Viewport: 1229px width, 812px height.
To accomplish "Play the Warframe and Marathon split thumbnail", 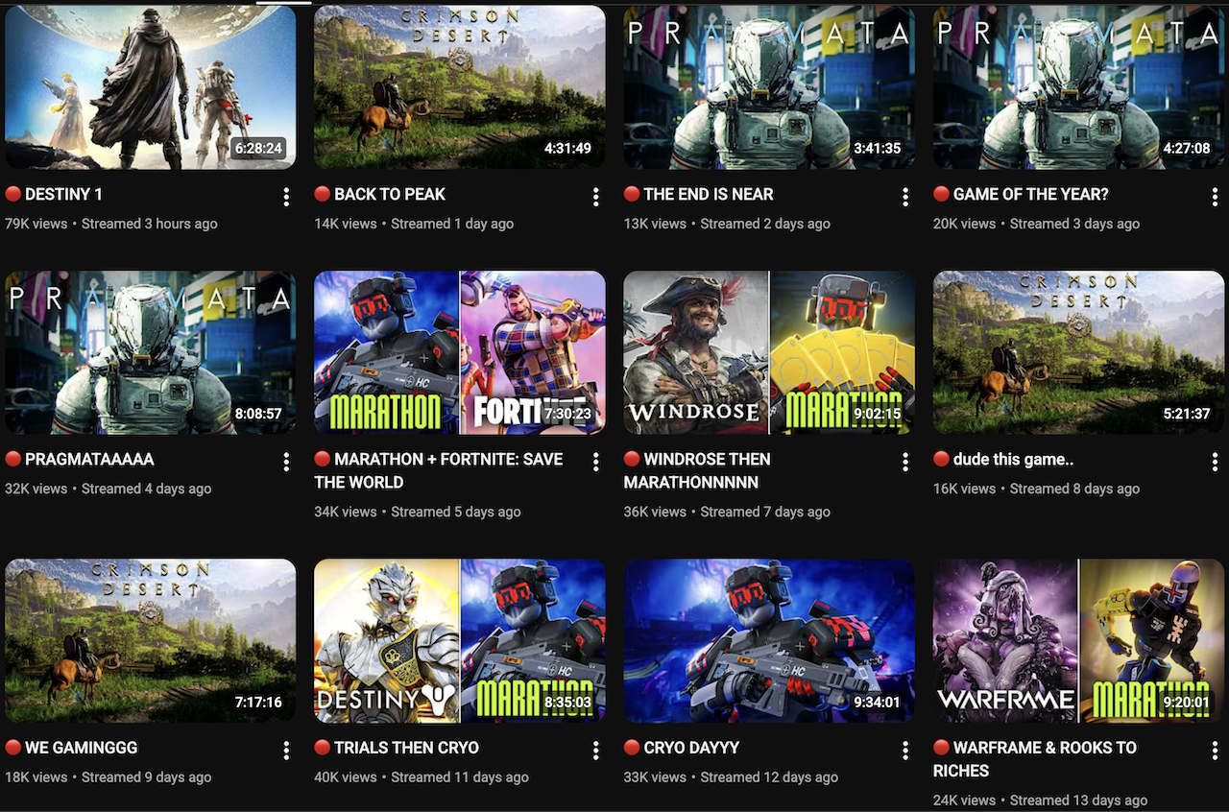I will 1078,641.
